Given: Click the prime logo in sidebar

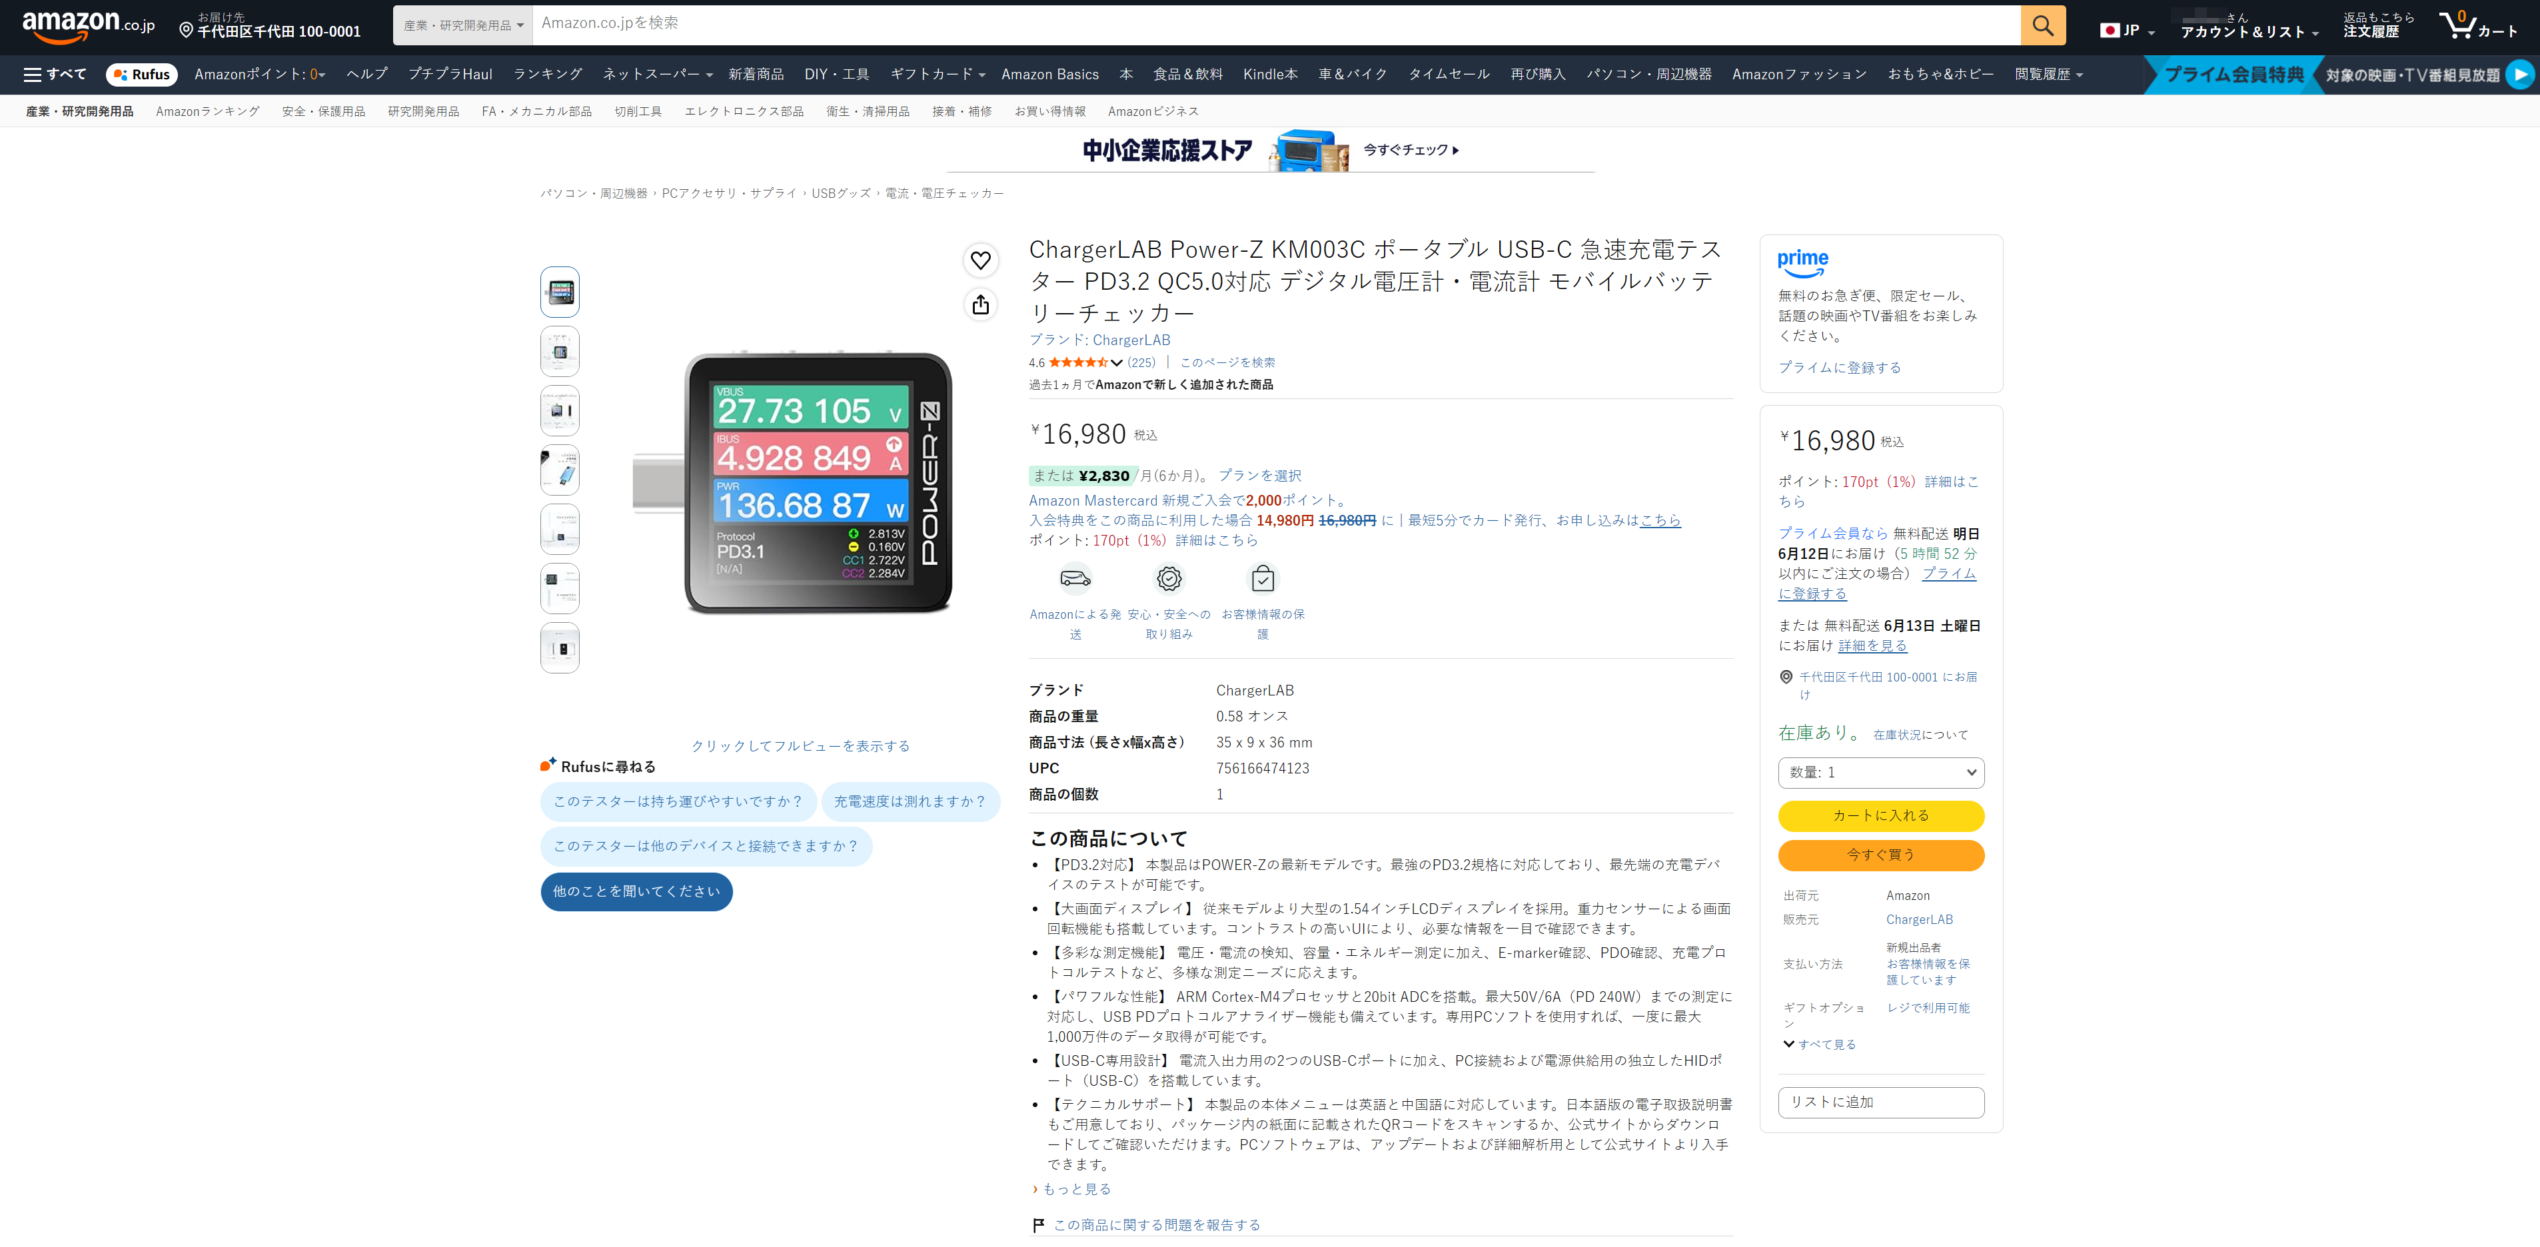Looking at the screenshot, I should [x=1802, y=263].
